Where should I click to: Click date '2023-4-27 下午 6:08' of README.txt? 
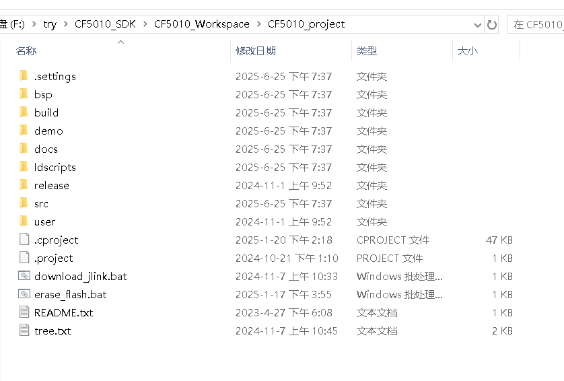point(284,312)
